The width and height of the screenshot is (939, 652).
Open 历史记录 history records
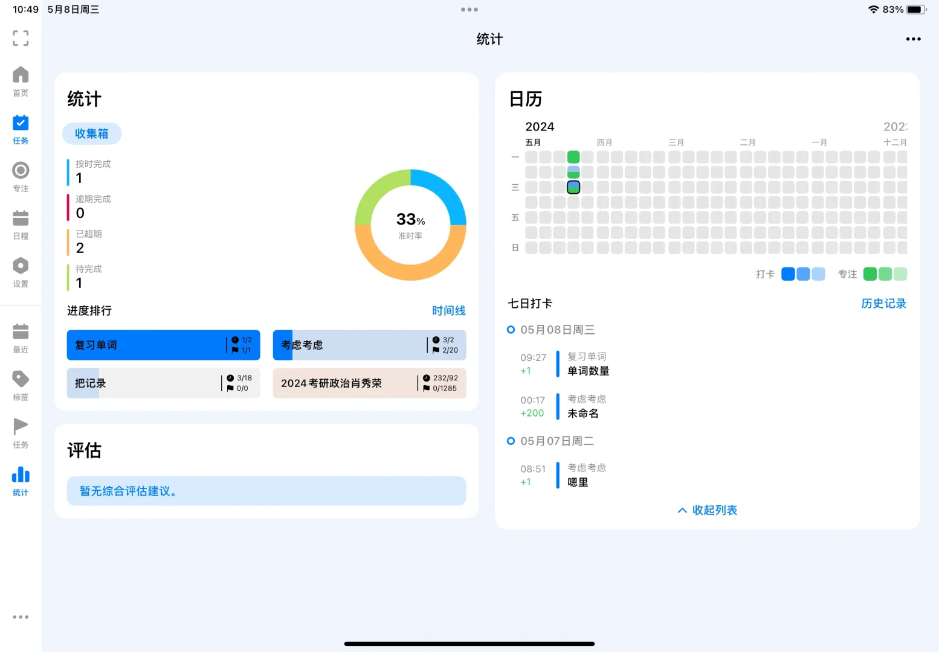(883, 304)
